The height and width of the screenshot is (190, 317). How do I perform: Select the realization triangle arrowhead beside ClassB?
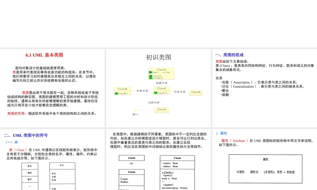133,91
